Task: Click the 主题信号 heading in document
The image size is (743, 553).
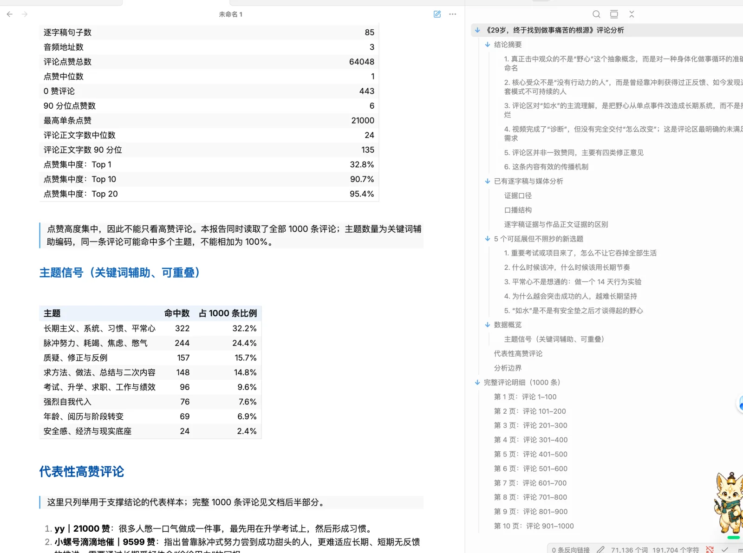Action: [x=120, y=273]
